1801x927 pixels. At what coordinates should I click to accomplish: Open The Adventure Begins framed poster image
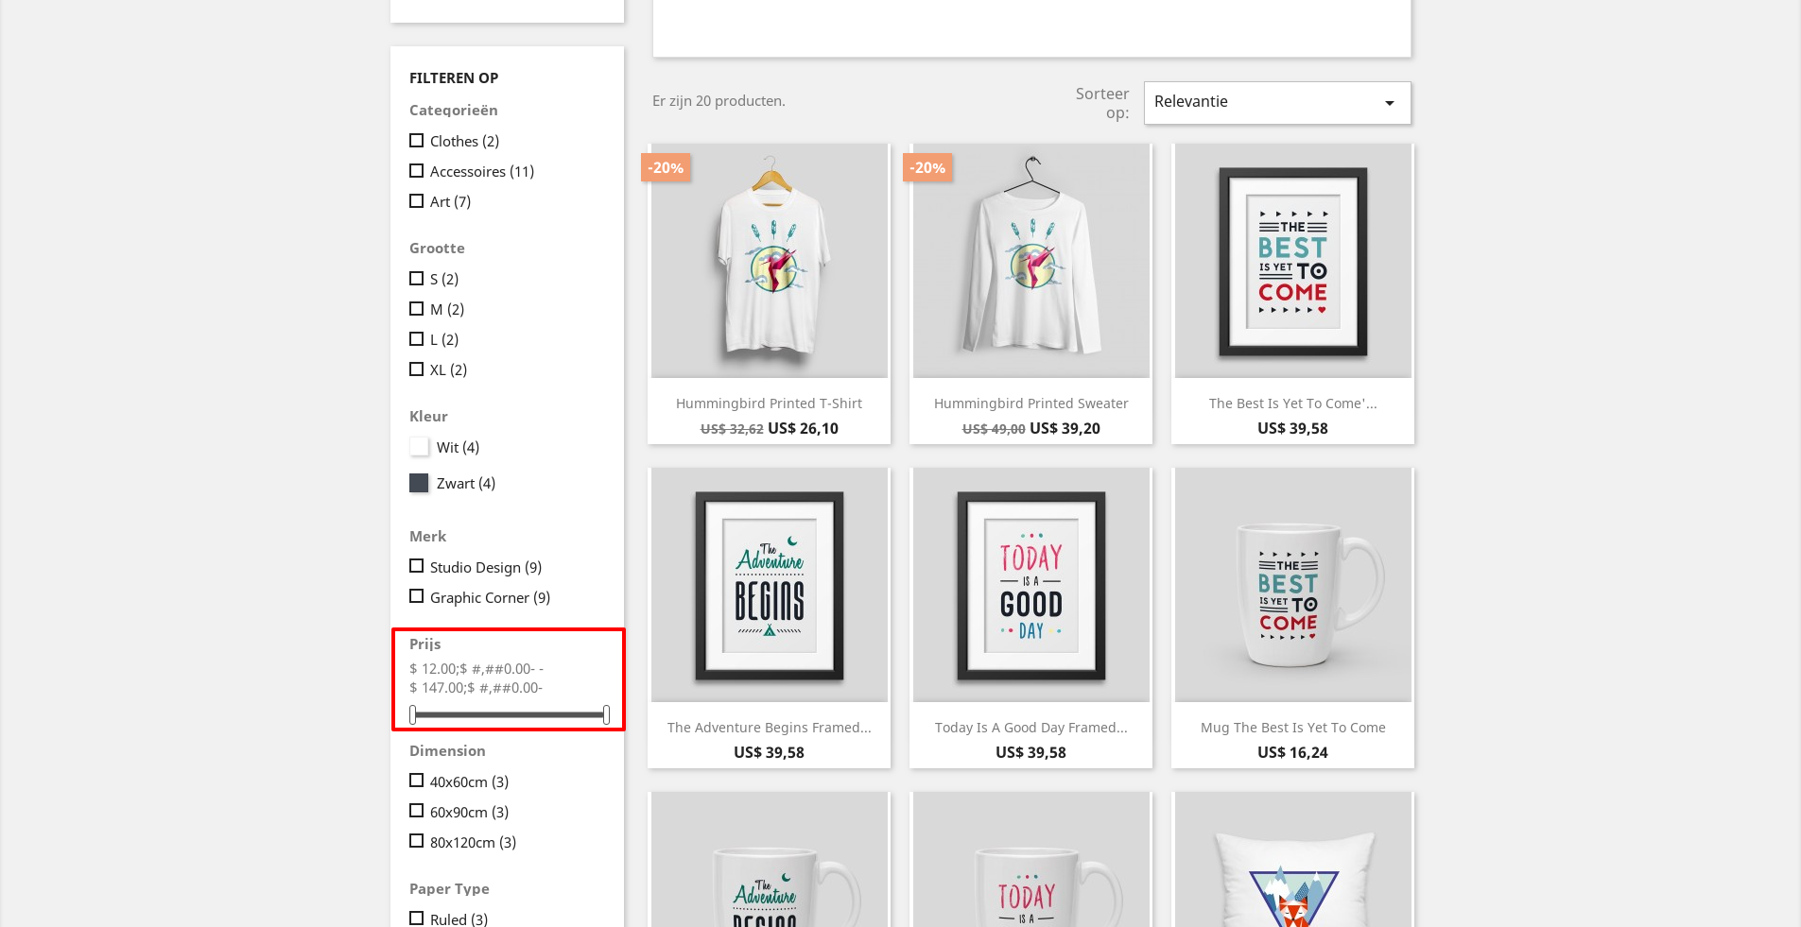click(x=770, y=585)
